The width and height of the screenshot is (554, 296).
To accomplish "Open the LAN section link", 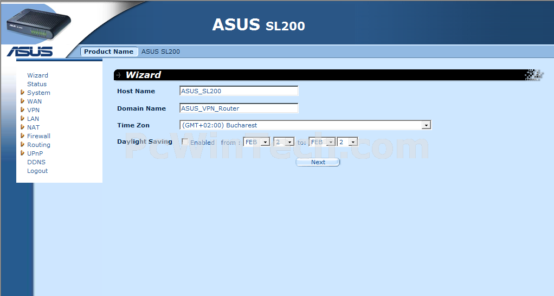I will [x=33, y=119].
